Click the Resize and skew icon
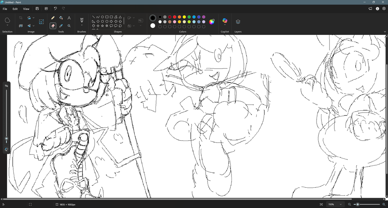This screenshot has height=208, width=388. (x=41, y=22)
